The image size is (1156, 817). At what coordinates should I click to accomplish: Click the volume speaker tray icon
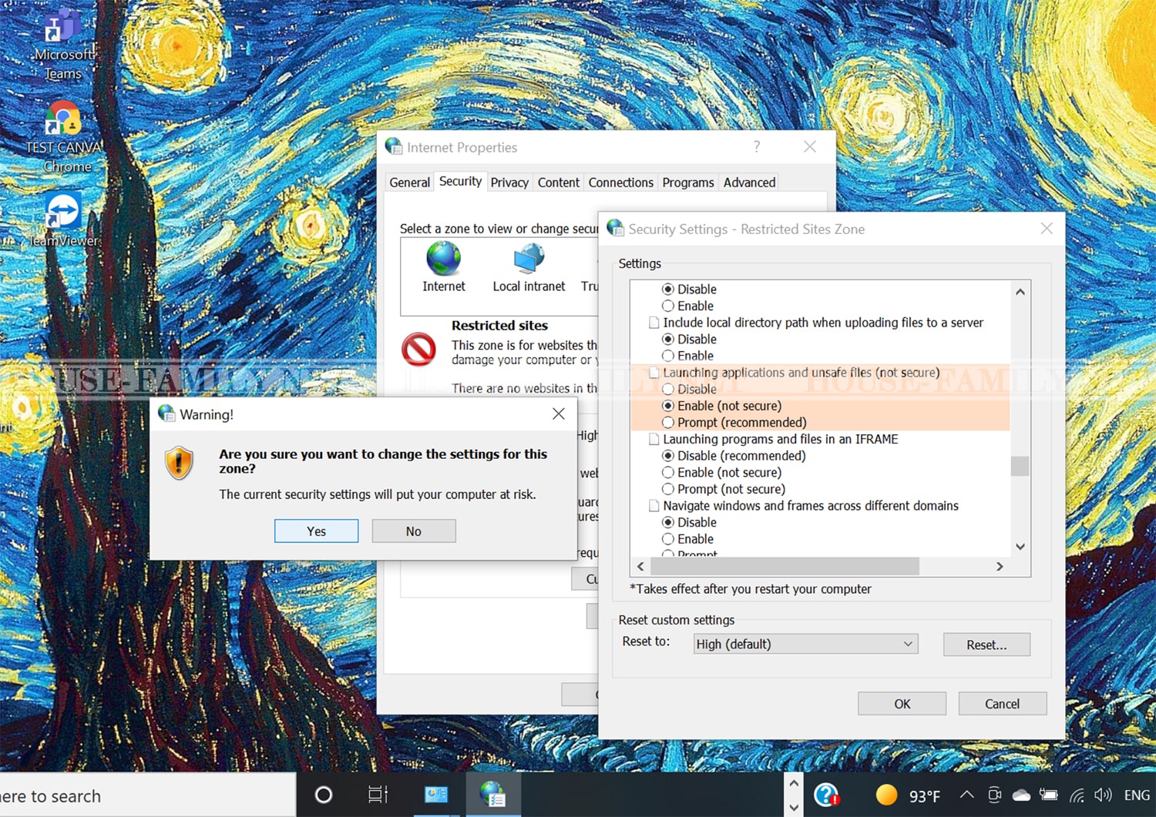[x=1103, y=795]
